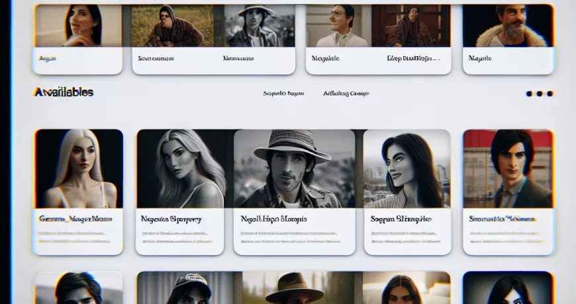Click the 'Availables' section heading
The image size is (576, 304).
click(x=64, y=93)
